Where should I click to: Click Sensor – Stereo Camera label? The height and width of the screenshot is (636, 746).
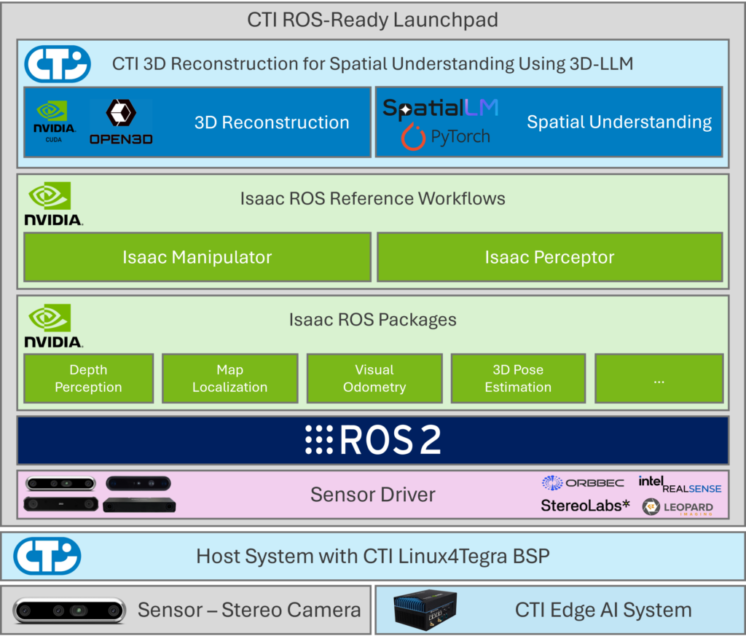click(x=249, y=611)
